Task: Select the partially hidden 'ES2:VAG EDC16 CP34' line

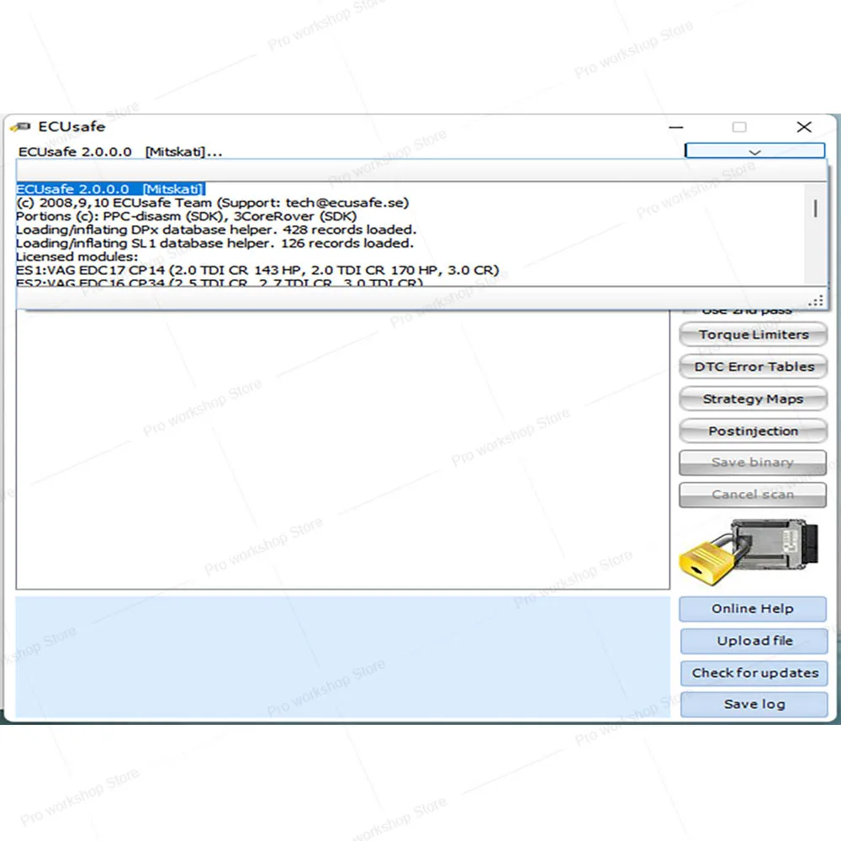Action: (x=220, y=282)
